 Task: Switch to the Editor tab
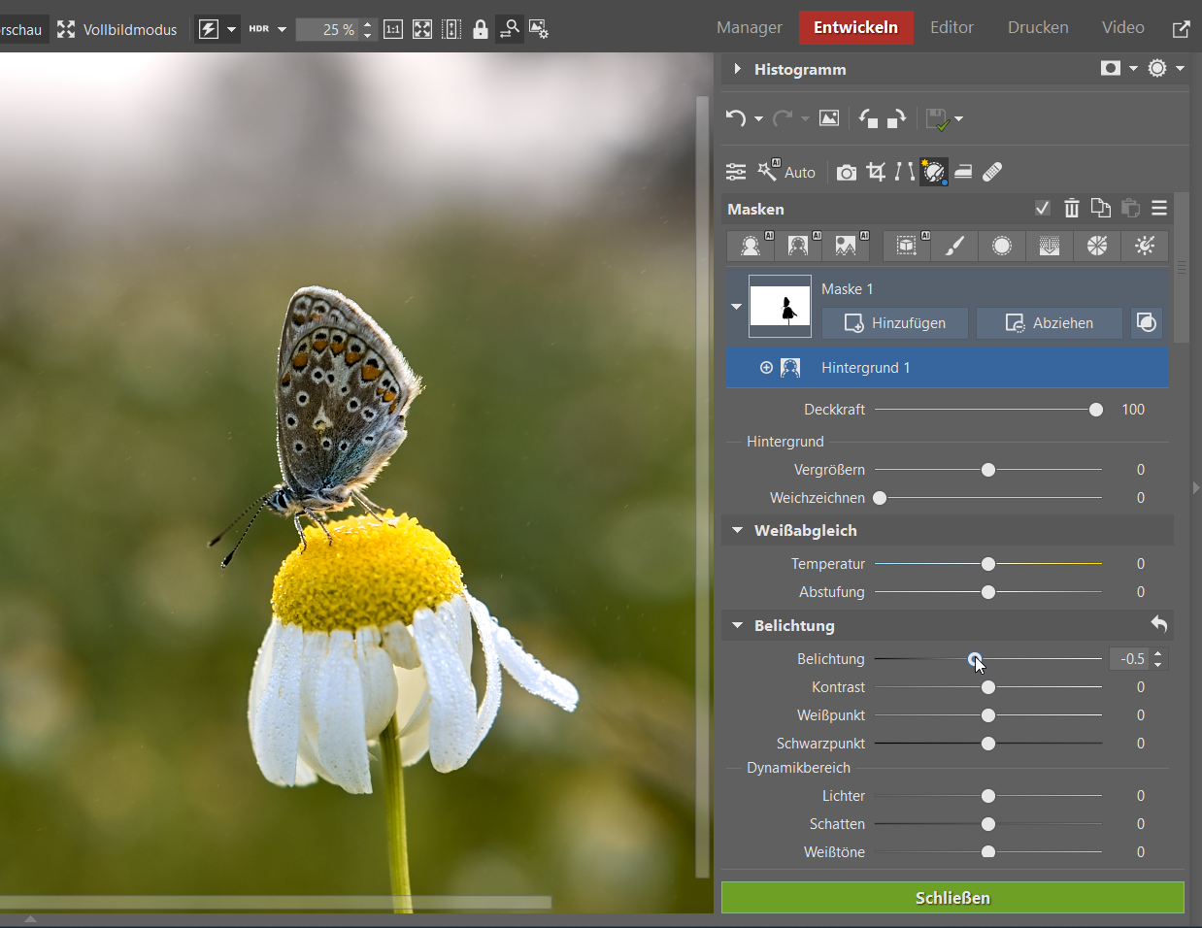[x=951, y=27]
